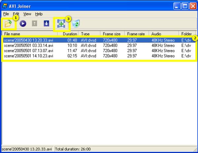This screenshot has width=198, height=153.
Task: Maximize the AVI Joiner window
Action: coord(185,6)
